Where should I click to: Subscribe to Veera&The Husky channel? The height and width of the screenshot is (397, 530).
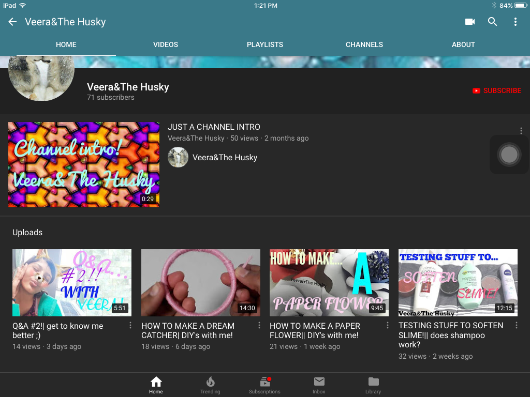click(x=497, y=90)
